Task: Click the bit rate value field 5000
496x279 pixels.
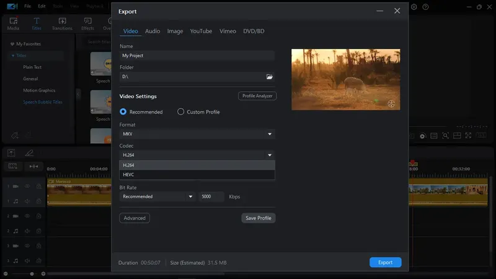Action: [x=211, y=197]
